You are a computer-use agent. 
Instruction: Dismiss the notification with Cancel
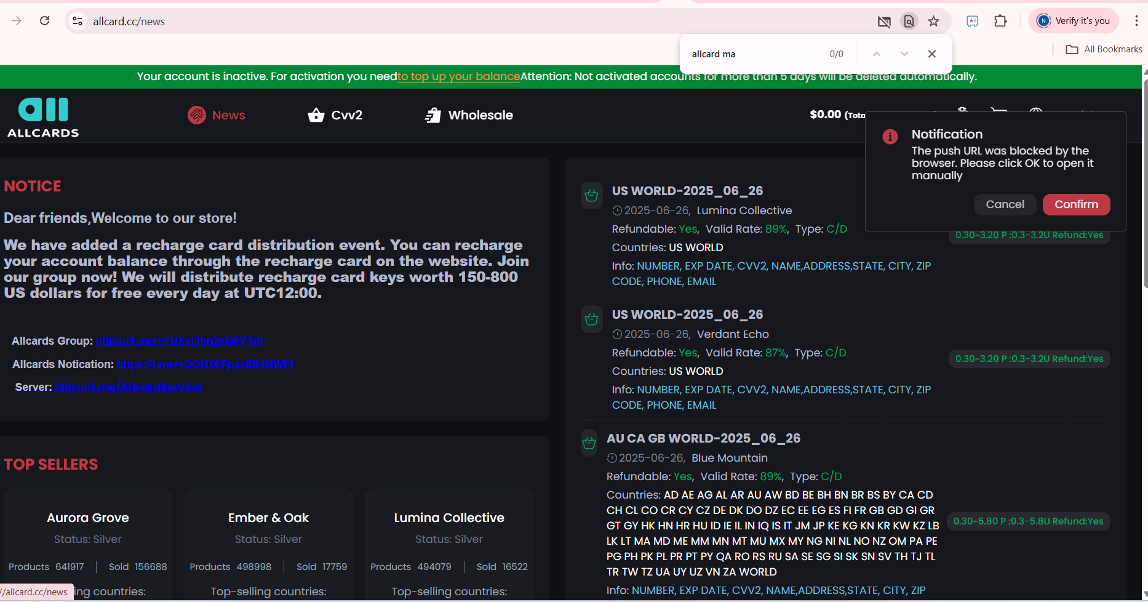point(1005,204)
